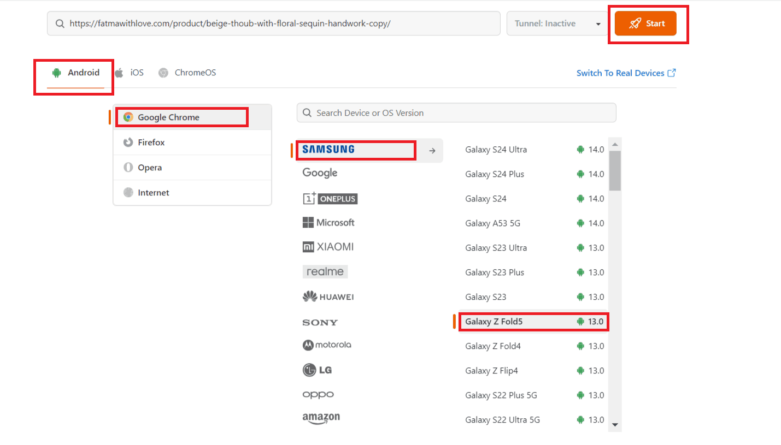Select the Opera browser icon

click(130, 167)
